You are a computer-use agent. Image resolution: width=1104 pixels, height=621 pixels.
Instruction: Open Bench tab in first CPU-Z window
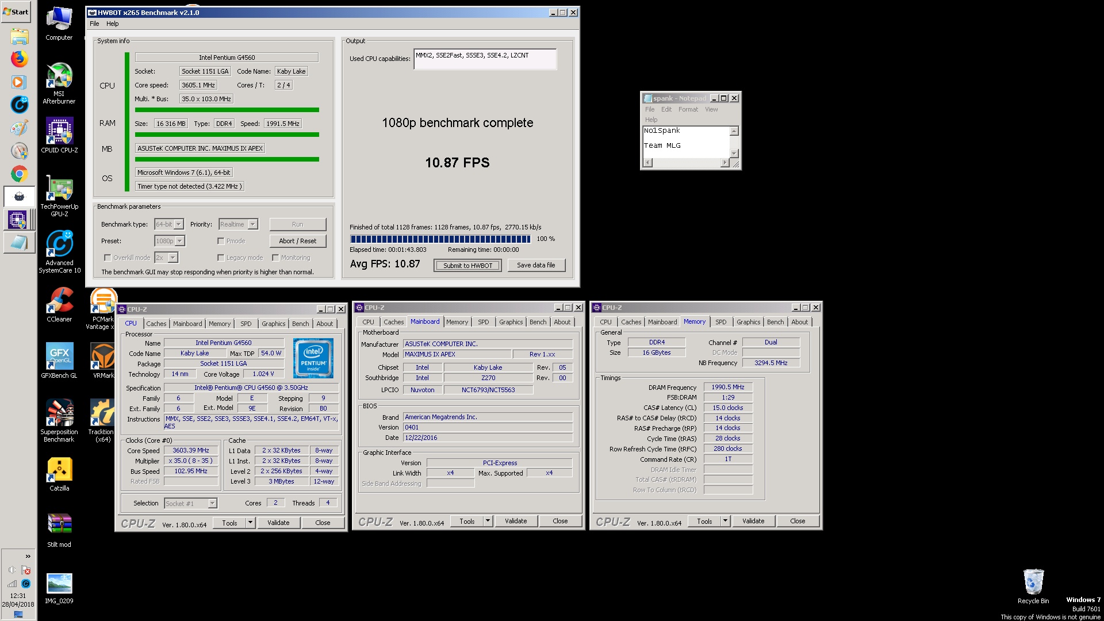300,324
